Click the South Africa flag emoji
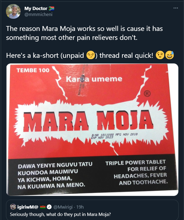This screenshot has height=220, width=184. [x=51, y=9]
